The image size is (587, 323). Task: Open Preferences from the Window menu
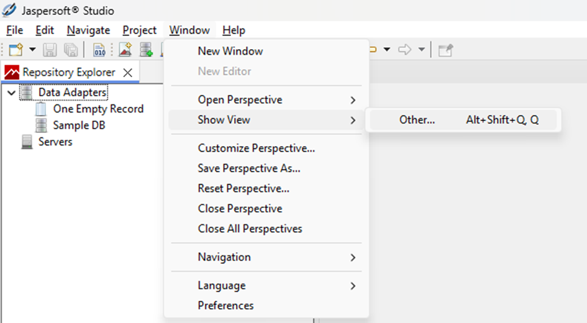225,306
